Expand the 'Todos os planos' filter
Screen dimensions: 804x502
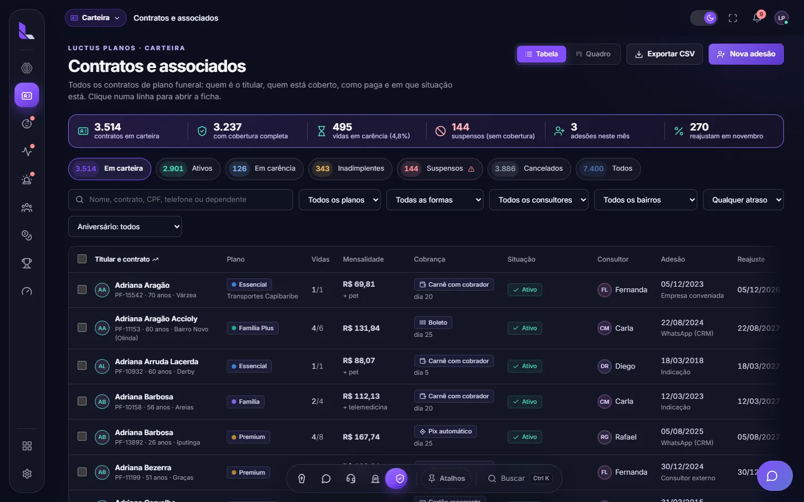[340, 200]
